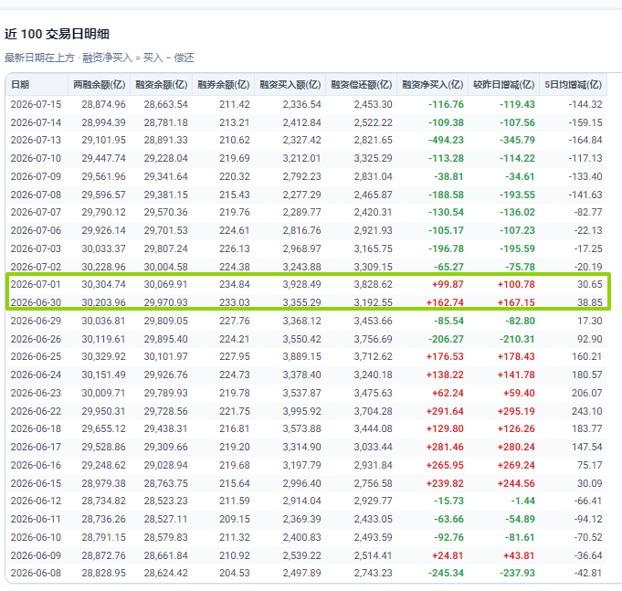Click net buy value -245.34
The height and width of the screenshot is (591, 622).
446,573
